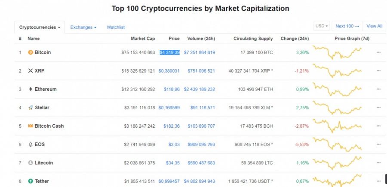
Task: Click the EOS logo icon
Action: (31, 144)
